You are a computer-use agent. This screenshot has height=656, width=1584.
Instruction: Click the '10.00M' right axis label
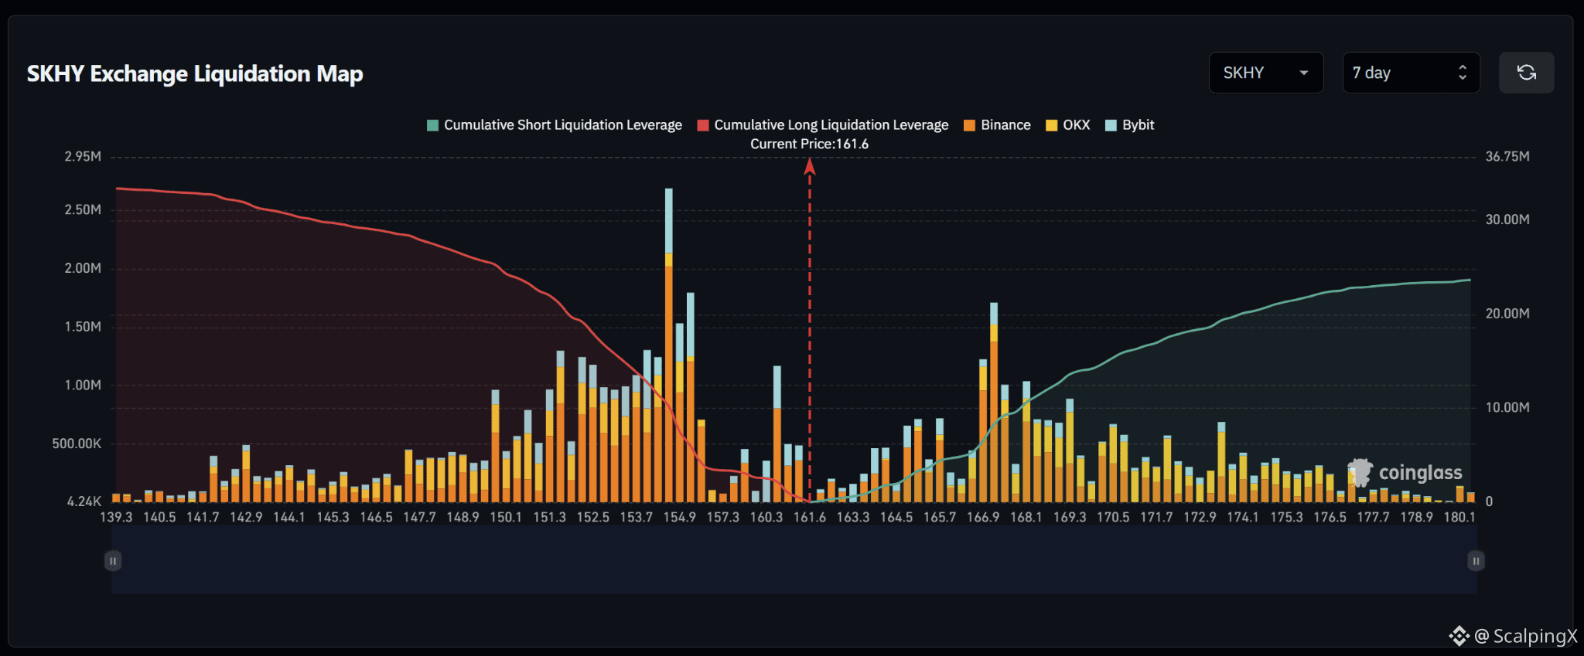[1507, 408]
